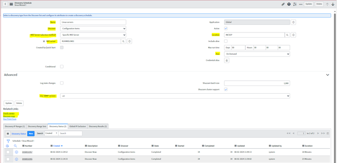The width and height of the screenshot is (337, 163).
Task: Jump to last page of the list
Action: click(323, 133)
